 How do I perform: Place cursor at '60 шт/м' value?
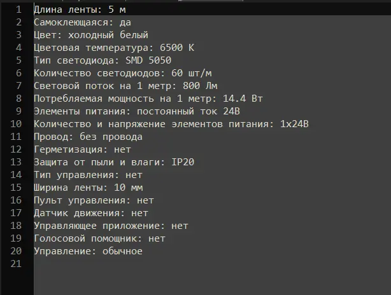pyautogui.click(x=192, y=73)
